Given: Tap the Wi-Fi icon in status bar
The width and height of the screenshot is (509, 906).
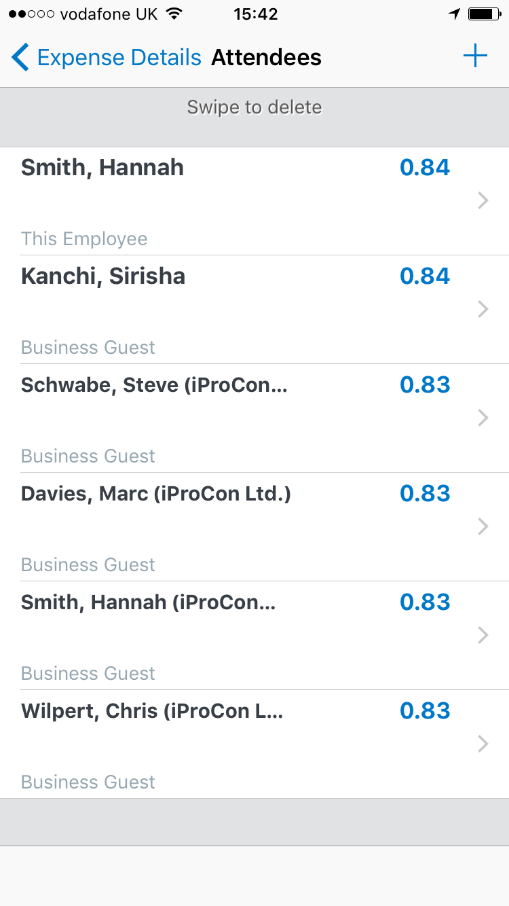Looking at the screenshot, I should pyautogui.click(x=174, y=14).
